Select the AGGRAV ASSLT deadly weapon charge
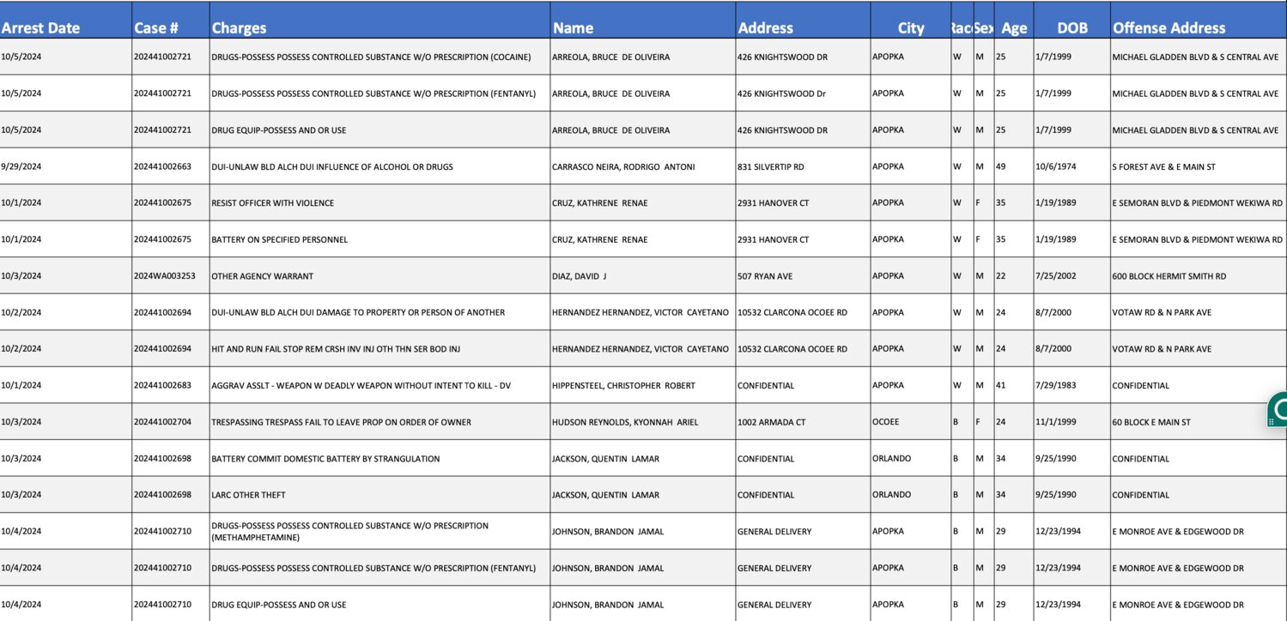Image resolution: width=1287 pixels, height=621 pixels. point(379,385)
